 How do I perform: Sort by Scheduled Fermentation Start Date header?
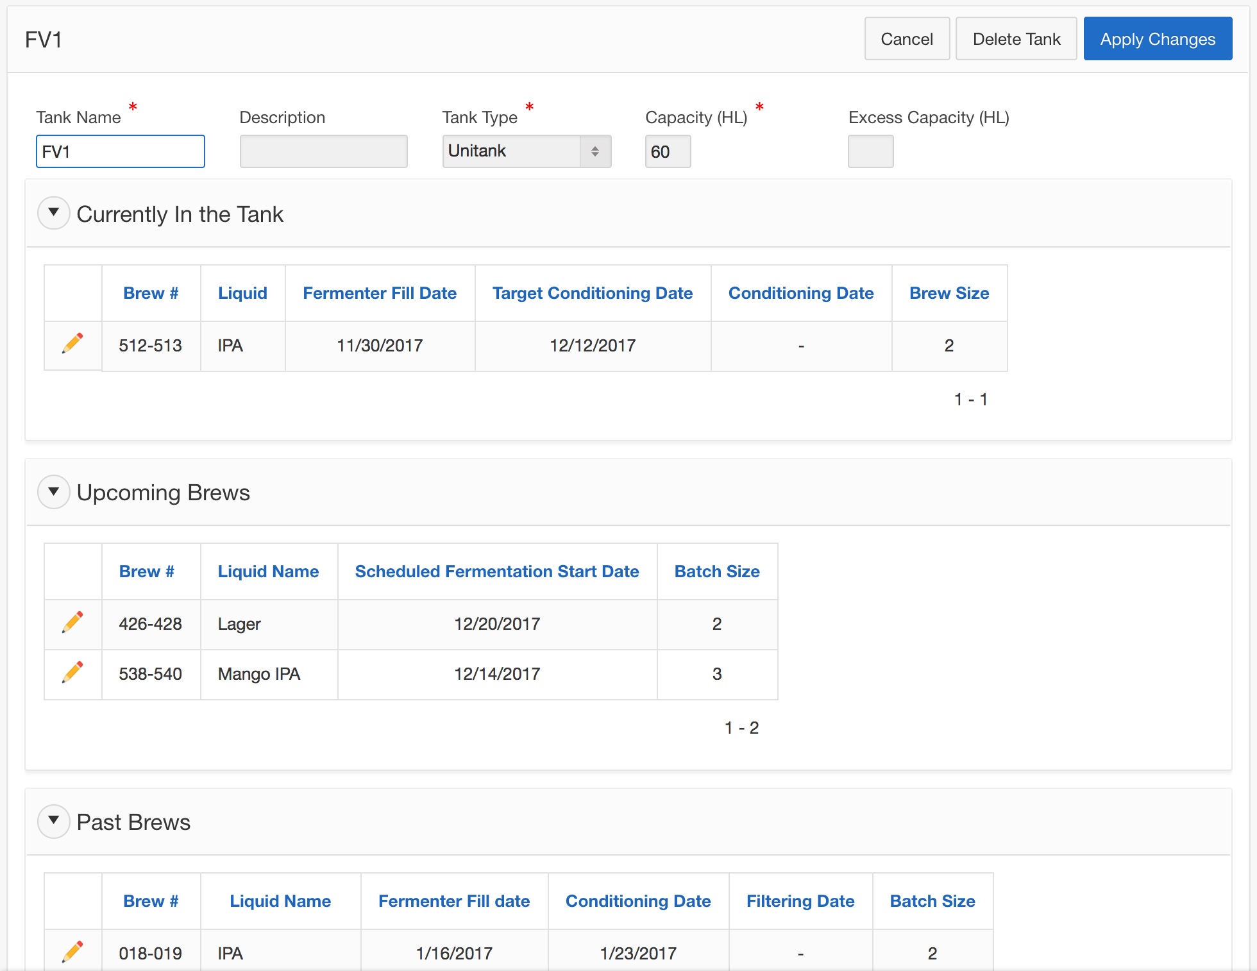[496, 571]
